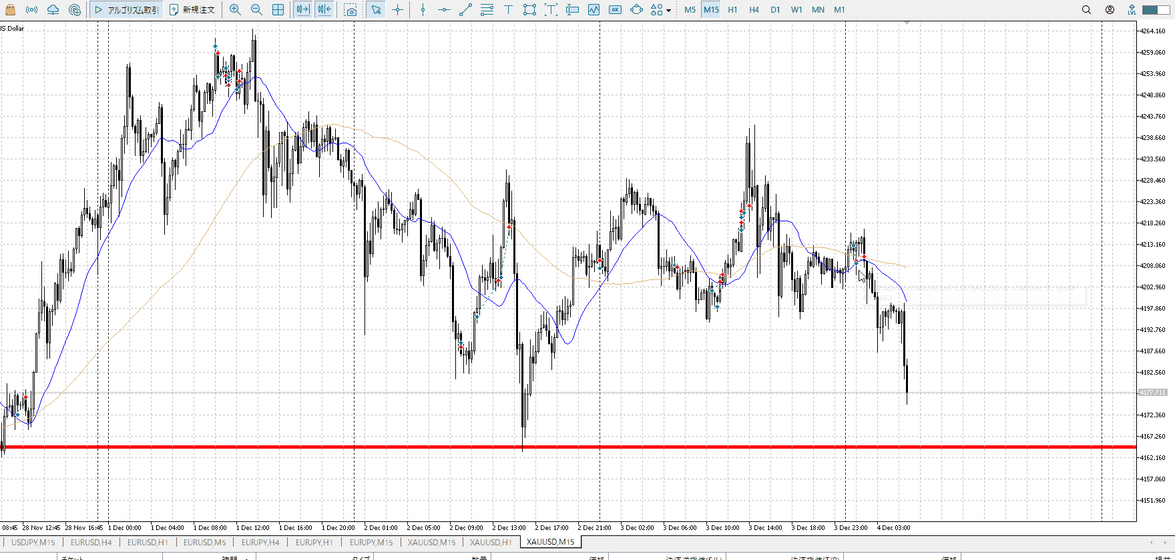Screen dimensions: 1175x560
Task: Toggle Algo Trading (アルゴリズム取引) button
Action: (x=126, y=10)
